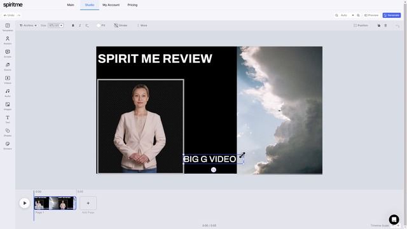Click the Undo button

click(9, 15)
